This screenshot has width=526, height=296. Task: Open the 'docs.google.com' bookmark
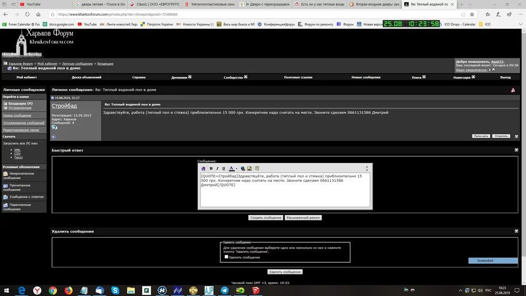58,24
